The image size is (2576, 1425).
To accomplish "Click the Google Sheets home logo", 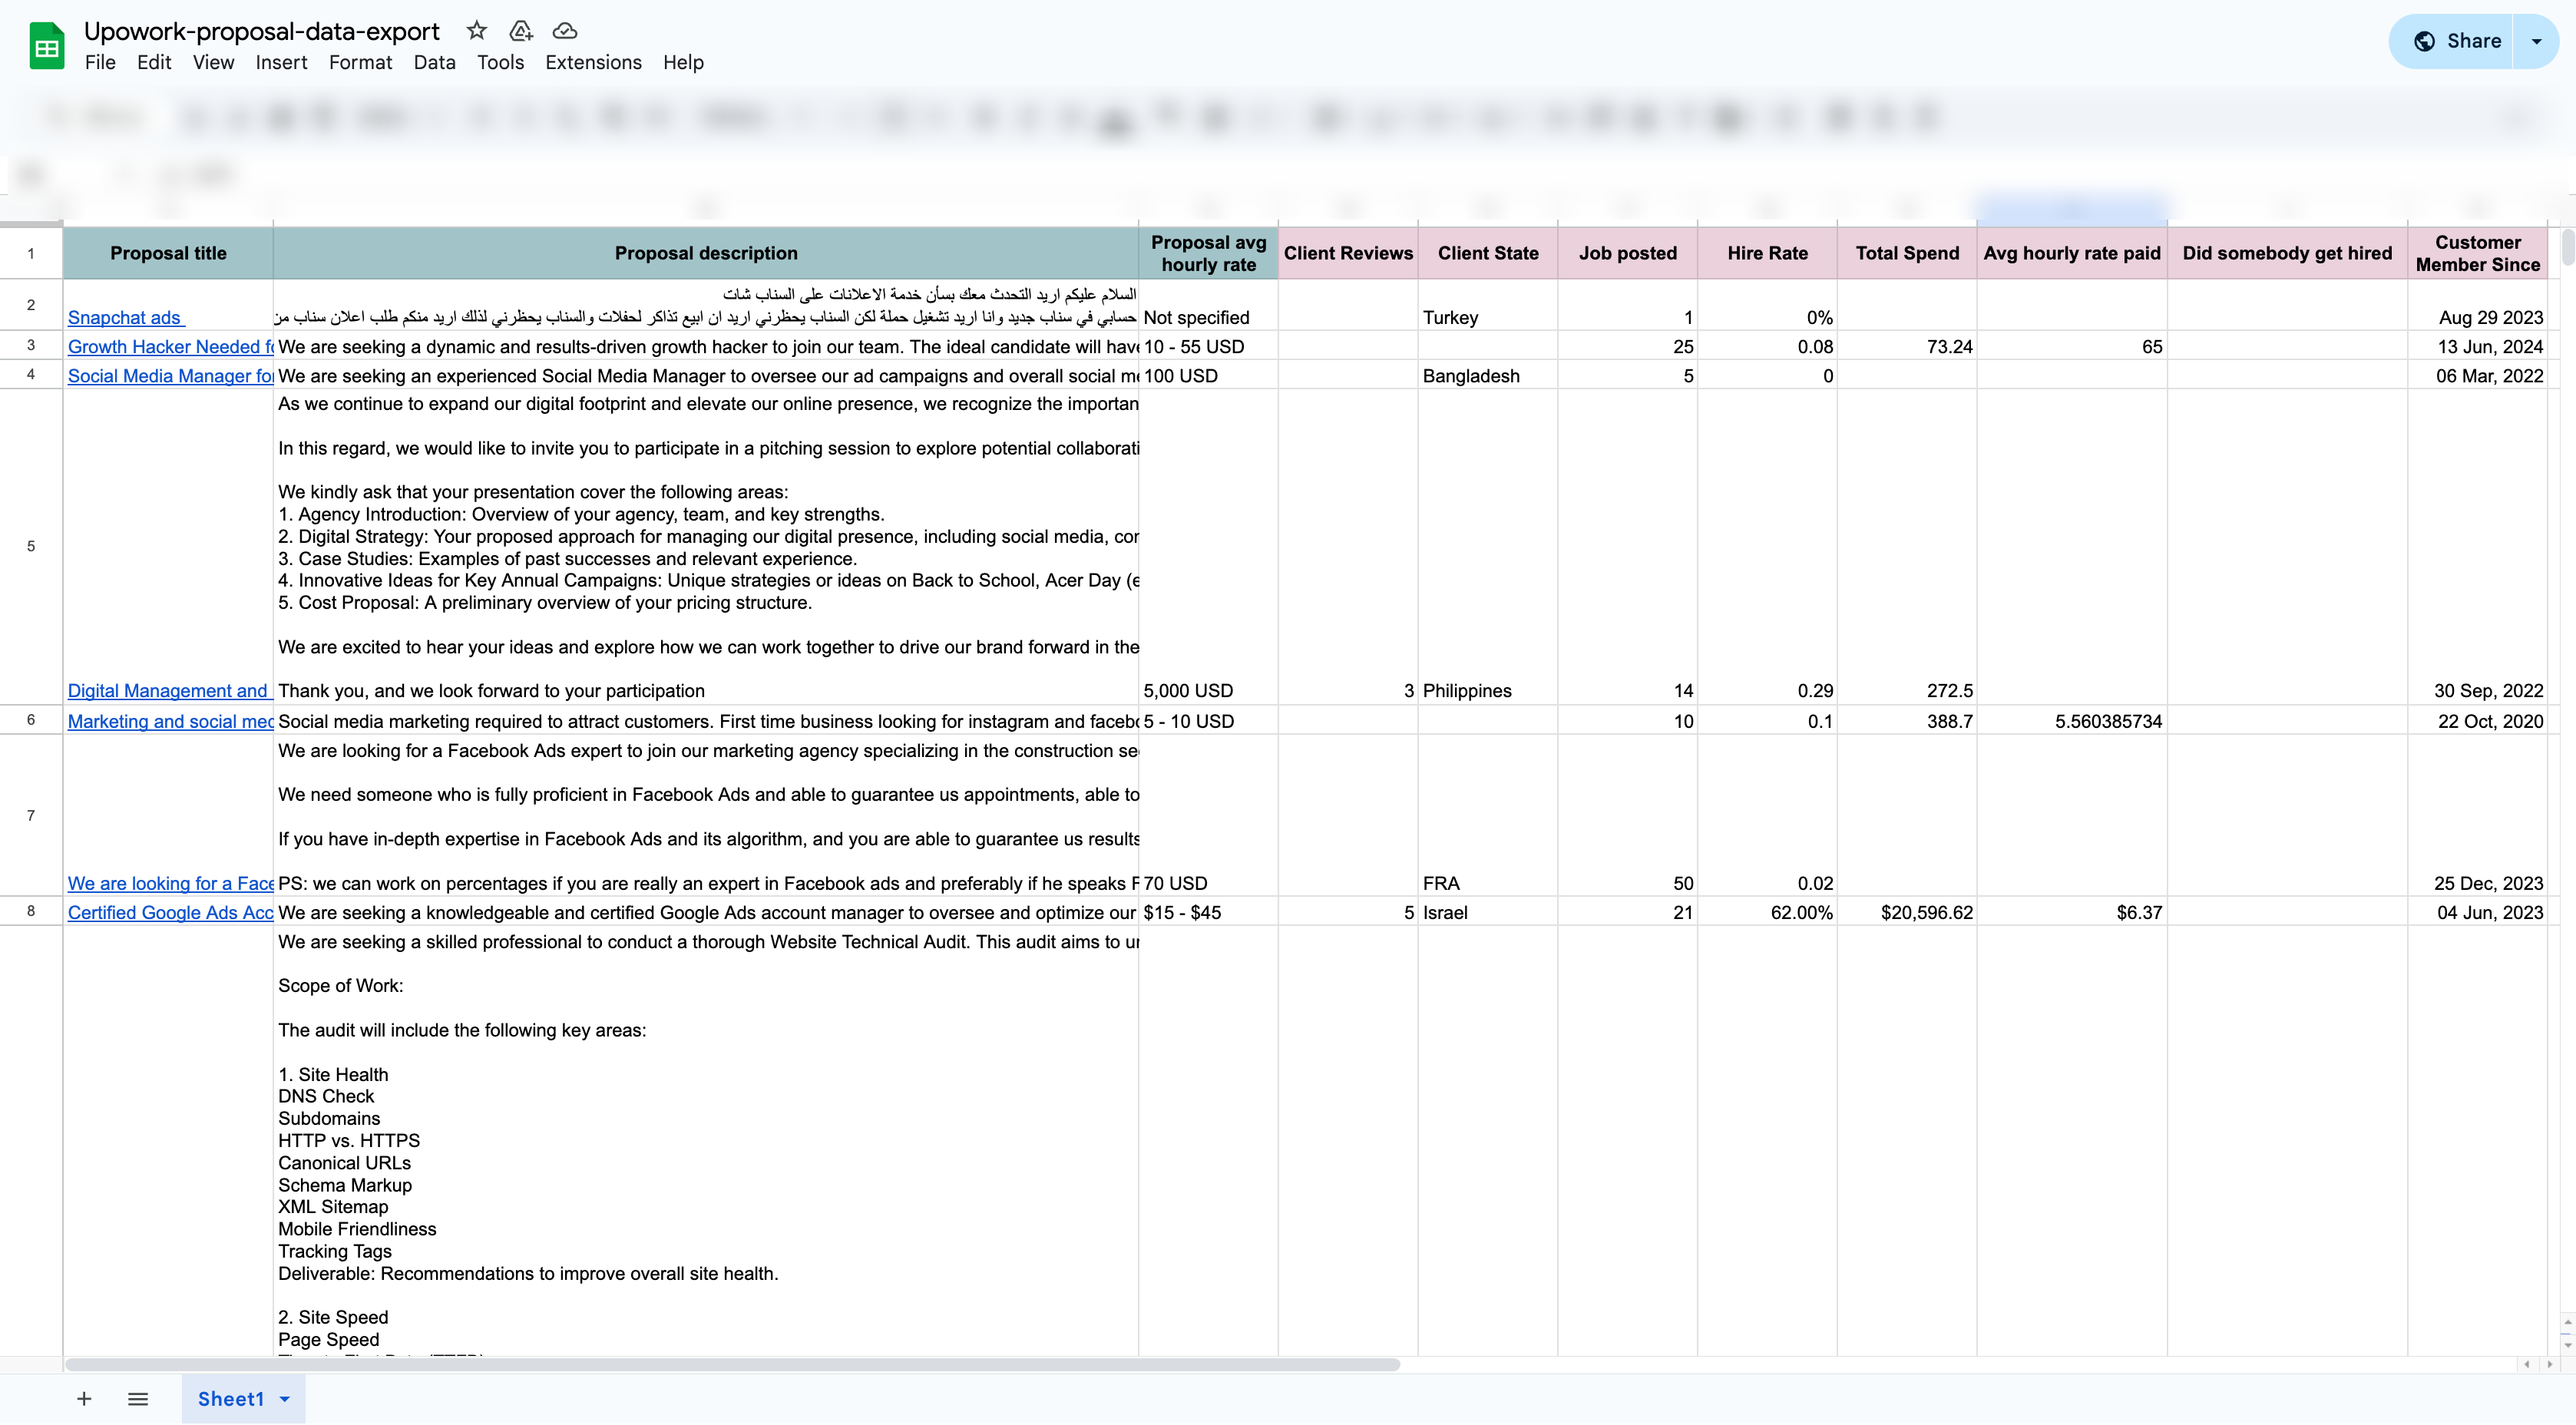I will click(46, 45).
